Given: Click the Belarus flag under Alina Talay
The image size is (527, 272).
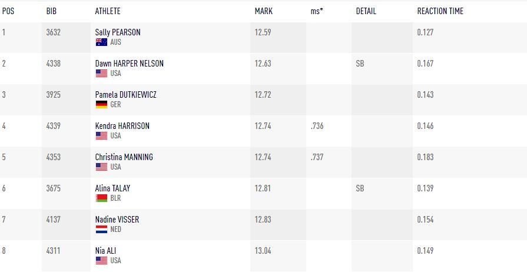Looking at the screenshot, I should (101, 198).
